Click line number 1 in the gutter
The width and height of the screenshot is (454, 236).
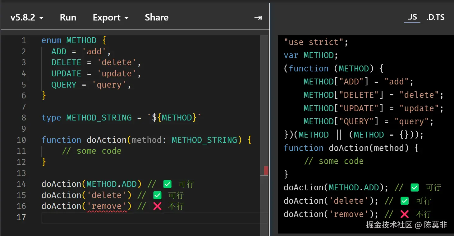[x=24, y=40]
